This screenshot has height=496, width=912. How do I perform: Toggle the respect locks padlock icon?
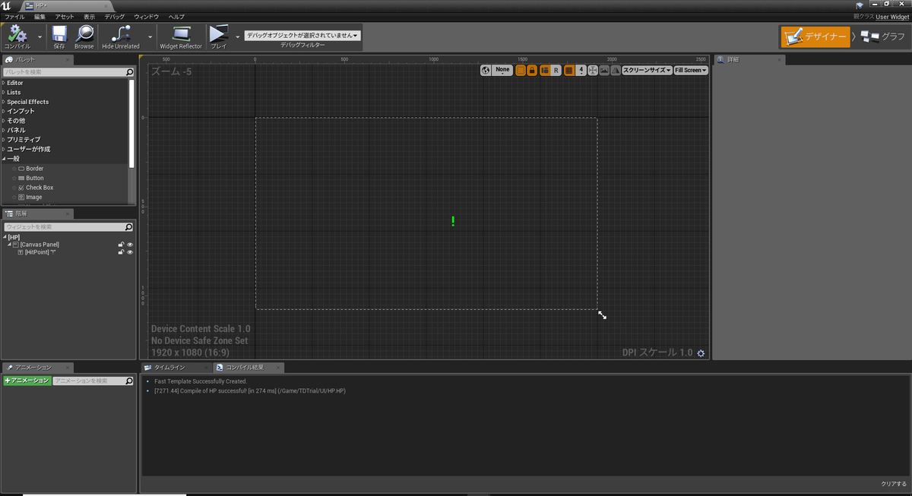(x=532, y=70)
